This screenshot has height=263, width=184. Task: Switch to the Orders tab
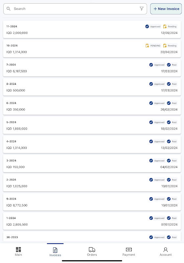[92, 251]
